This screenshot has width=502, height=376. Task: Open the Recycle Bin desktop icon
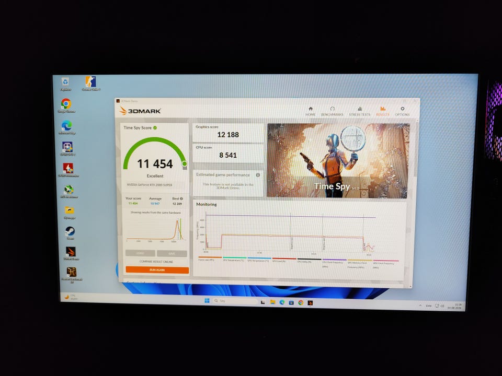click(66, 84)
